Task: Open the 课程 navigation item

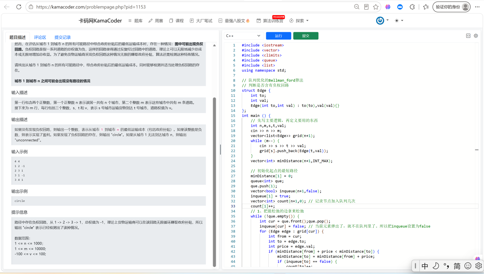Action: (x=176, y=21)
